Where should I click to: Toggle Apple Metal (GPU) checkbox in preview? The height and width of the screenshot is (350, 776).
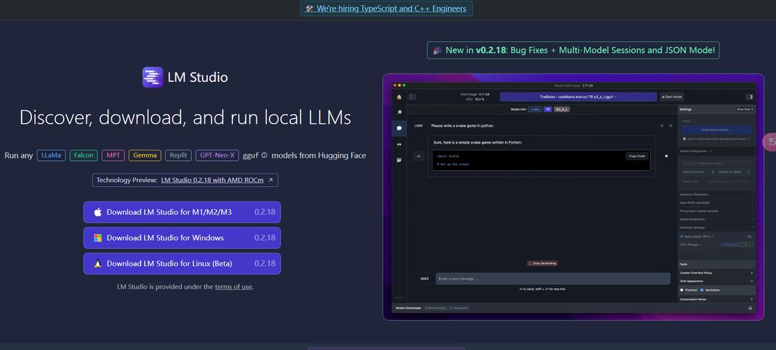(682, 237)
